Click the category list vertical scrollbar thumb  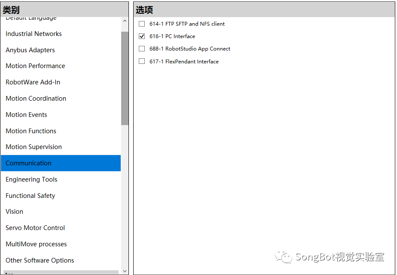tap(125, 78)
